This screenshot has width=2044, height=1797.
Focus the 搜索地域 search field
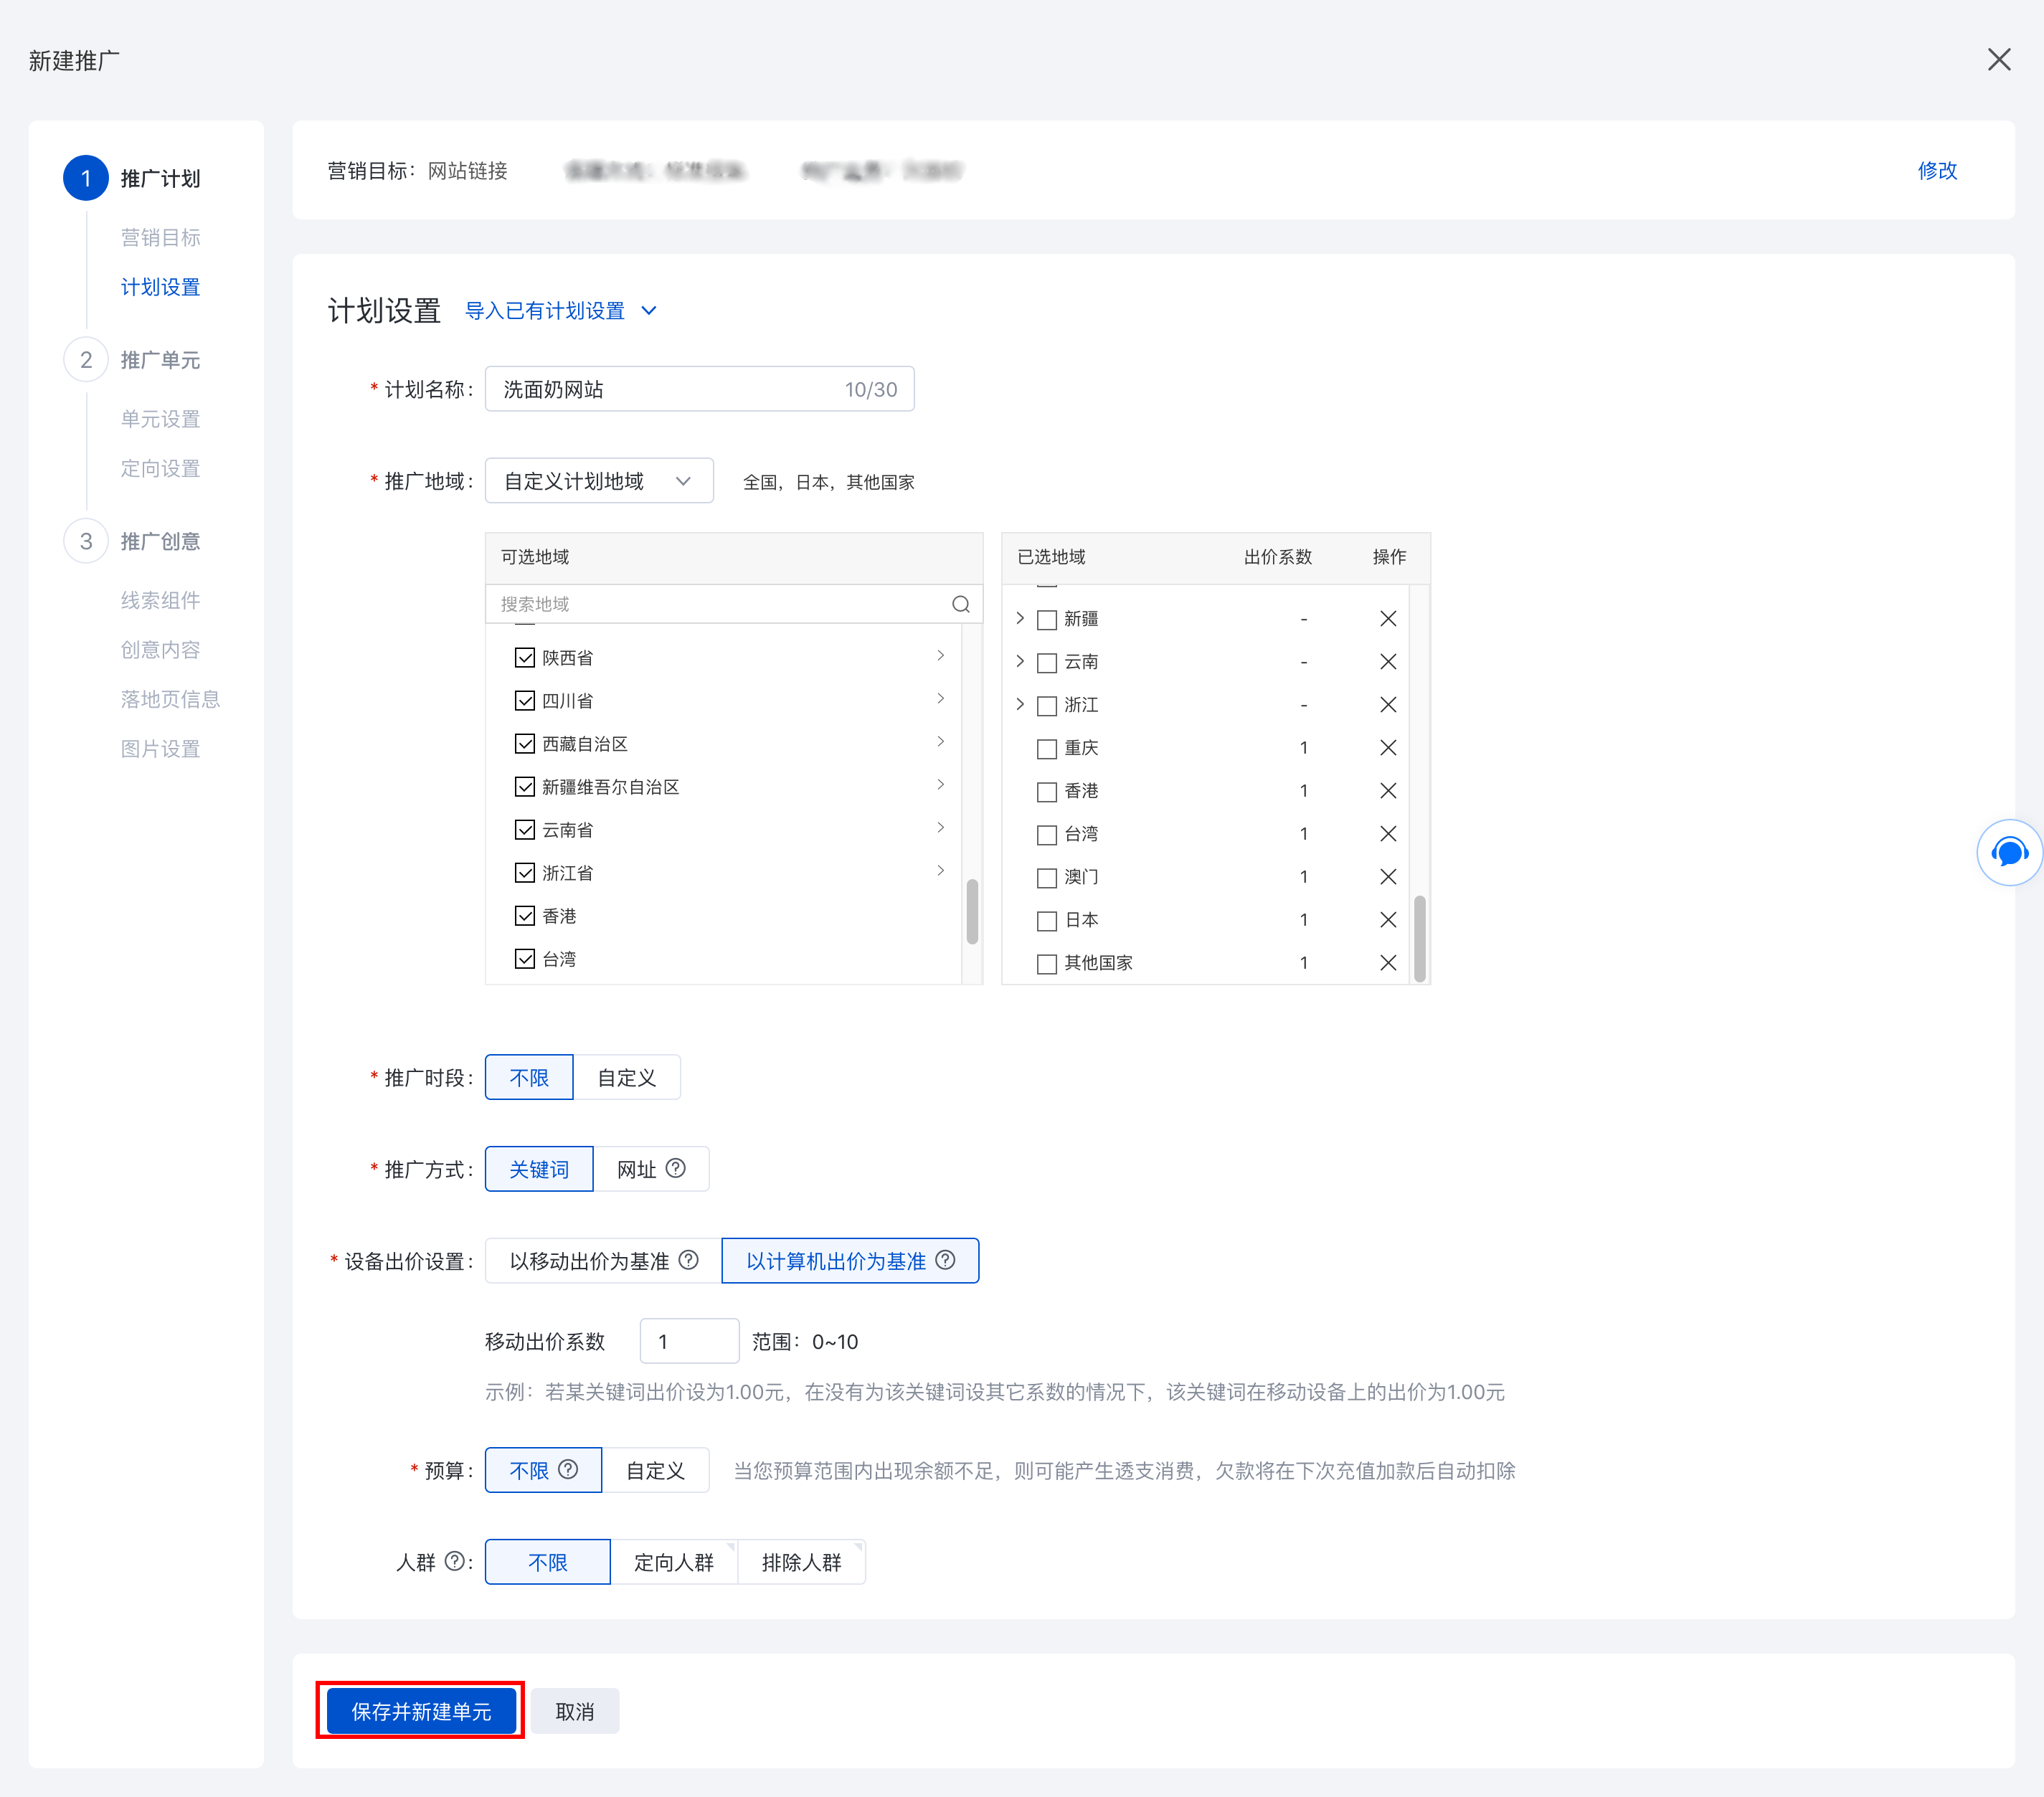(x=733, y=604)
